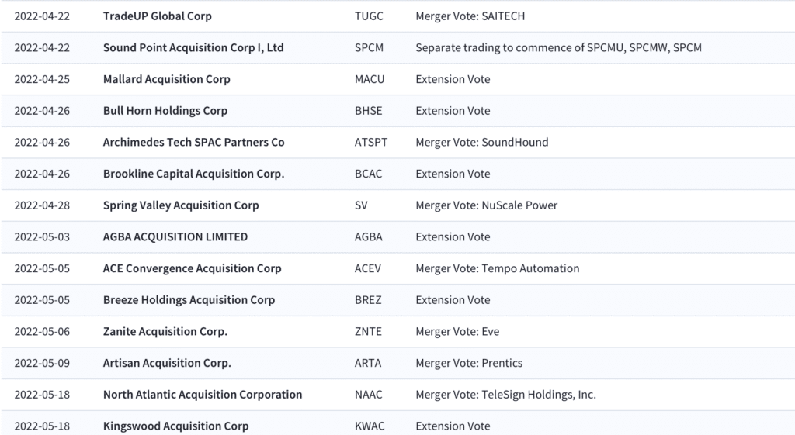The height and width of the screenshot is (435, 795).
Task: Select Merger Vote: NuScale Power text
Action: pyautogui.click(x=486, y=205)
